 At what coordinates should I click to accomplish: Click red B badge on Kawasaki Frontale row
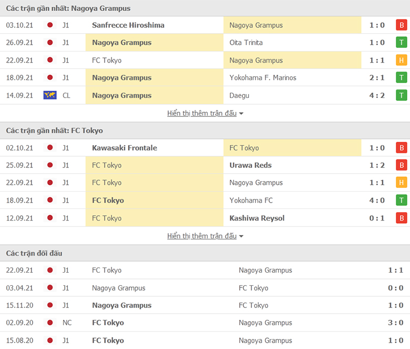402,148
